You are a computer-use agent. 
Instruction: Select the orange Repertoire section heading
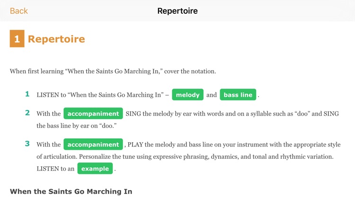click(56, 39)
